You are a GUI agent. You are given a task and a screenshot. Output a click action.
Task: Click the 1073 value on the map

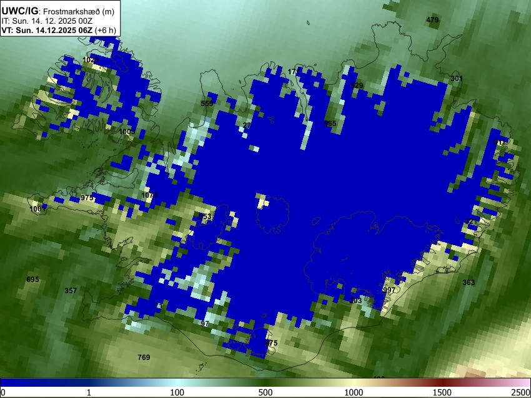click(149, 195)
